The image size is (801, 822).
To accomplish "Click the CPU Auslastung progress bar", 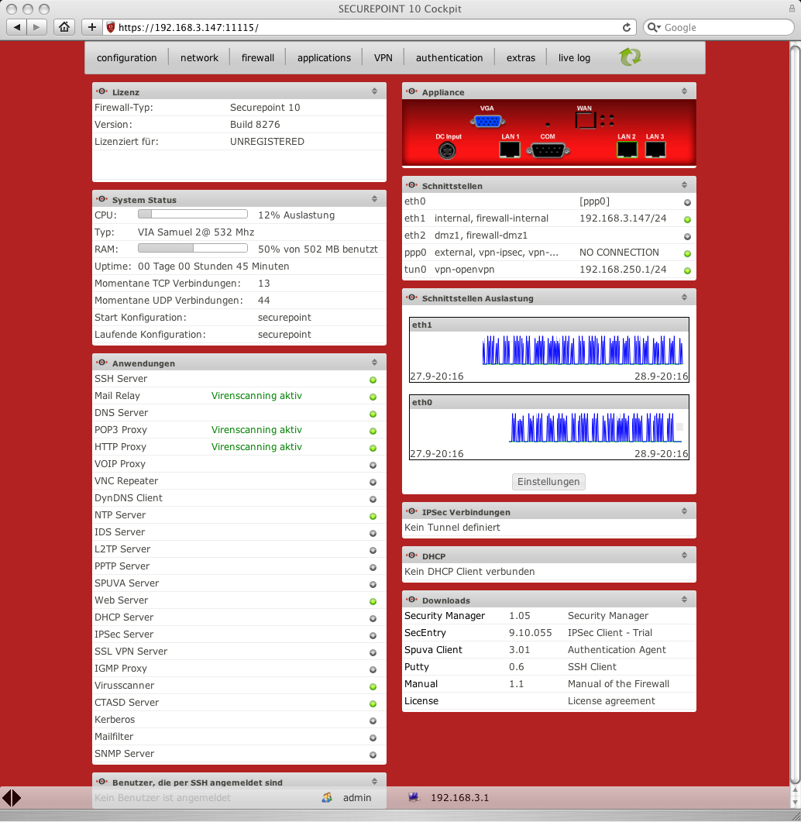I will 192,215.
